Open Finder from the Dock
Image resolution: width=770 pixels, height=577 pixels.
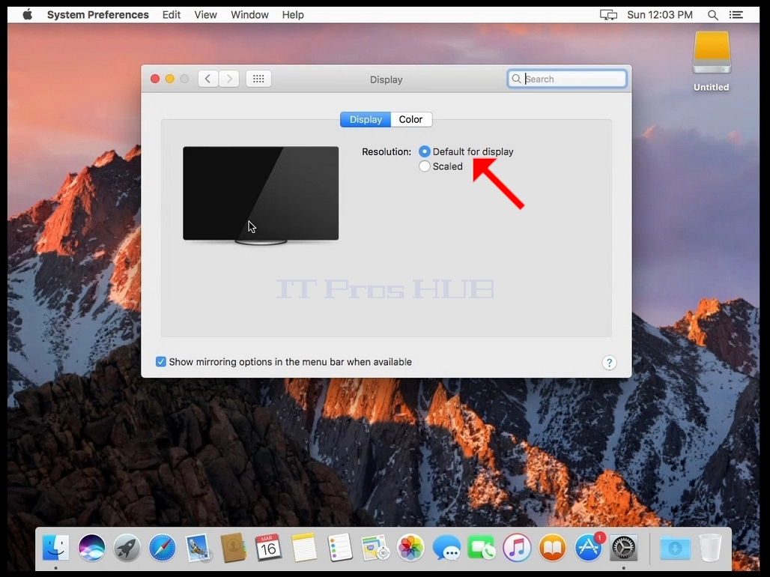(x=55, y=548)
